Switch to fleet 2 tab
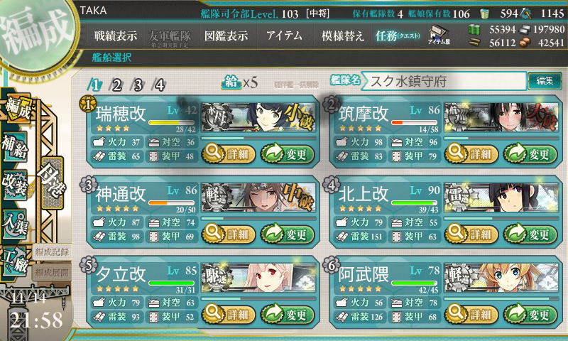Viewport: 568px width, 341px height. [x=116, y=85]
